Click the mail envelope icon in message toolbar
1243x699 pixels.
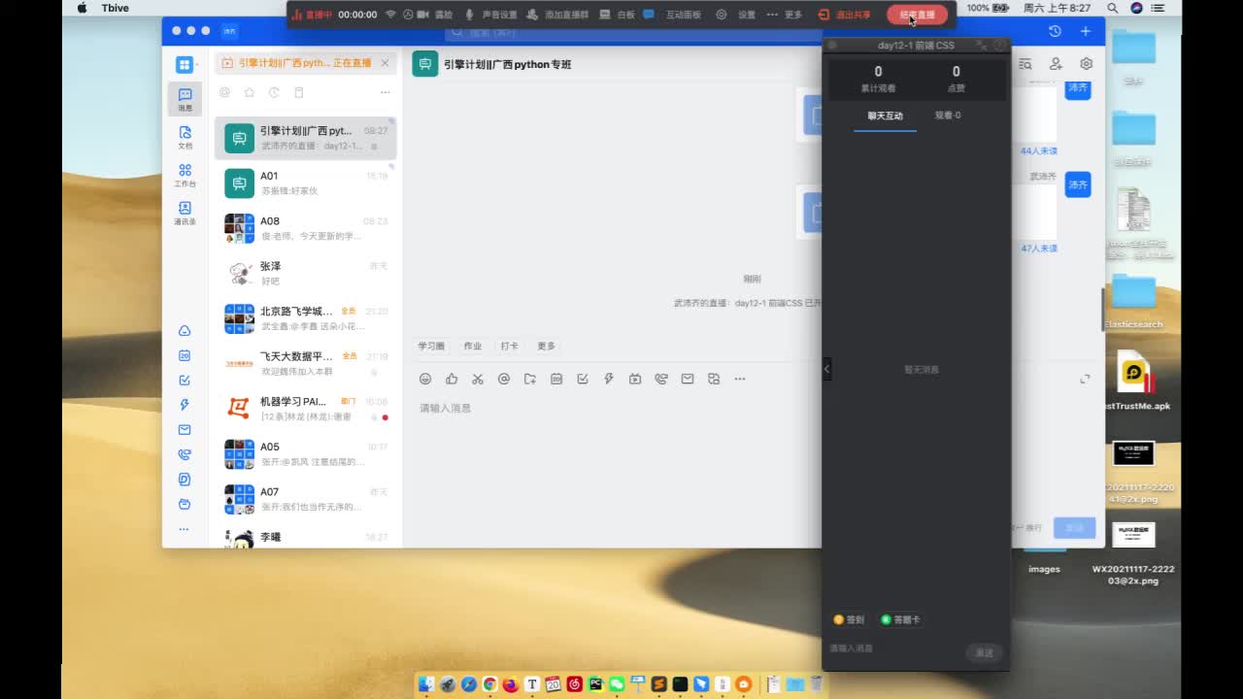(x=688, y=379)
